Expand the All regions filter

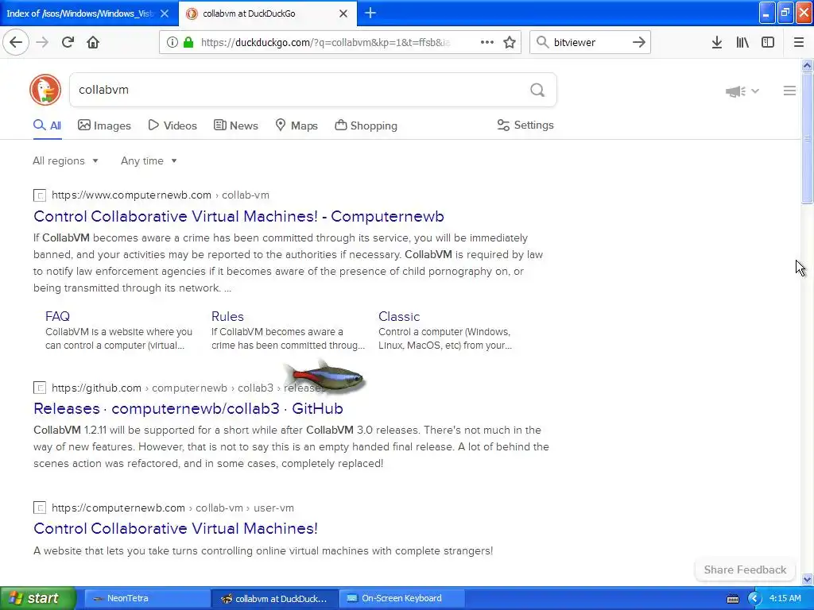(65, 160)
